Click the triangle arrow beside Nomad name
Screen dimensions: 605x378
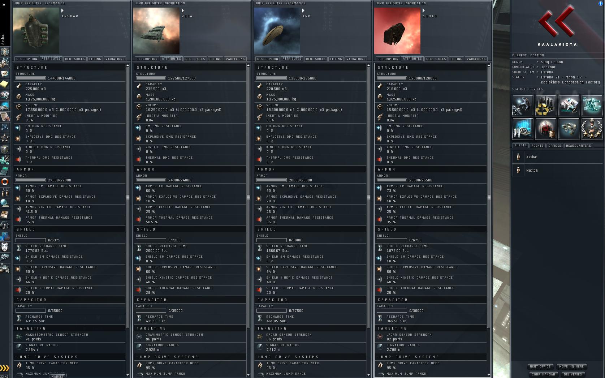coord(424,10)
